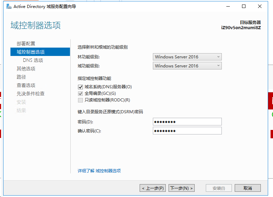
Task: Toggle the 域名系统(DNS)服务器 checkbox
Action: coord(80,87)
